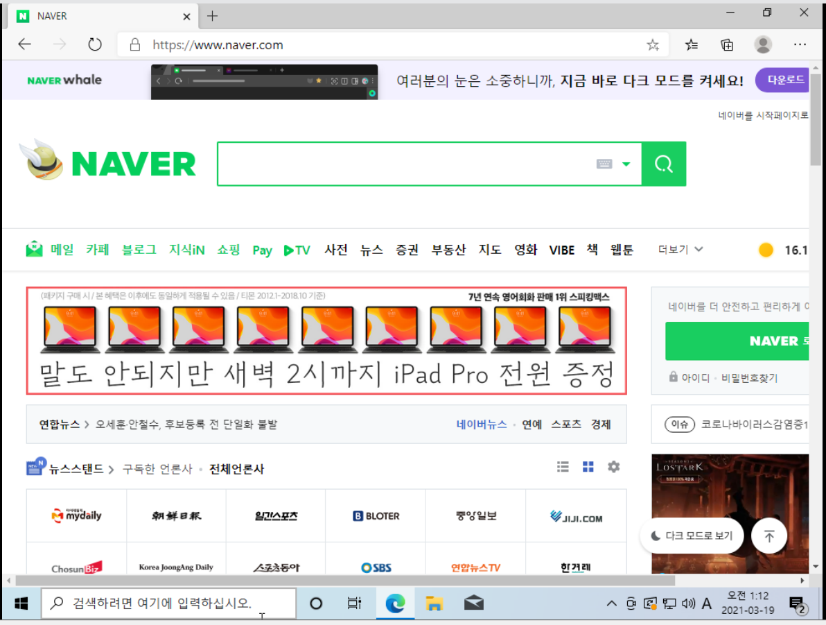Open the 지식iN menu item
This screenshot has height=625, width=826.
click(x=186, y=250)
